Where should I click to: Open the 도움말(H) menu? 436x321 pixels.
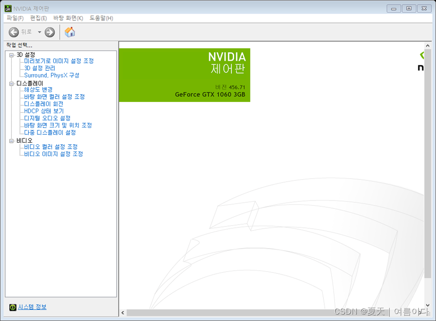click(x=101, y=18)
